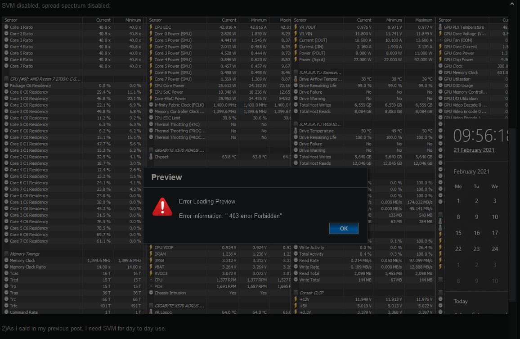Select the CPU SoC Power row
Image resolution: width=520 pixels, height=339 pixels.
[x=219, y=92]
